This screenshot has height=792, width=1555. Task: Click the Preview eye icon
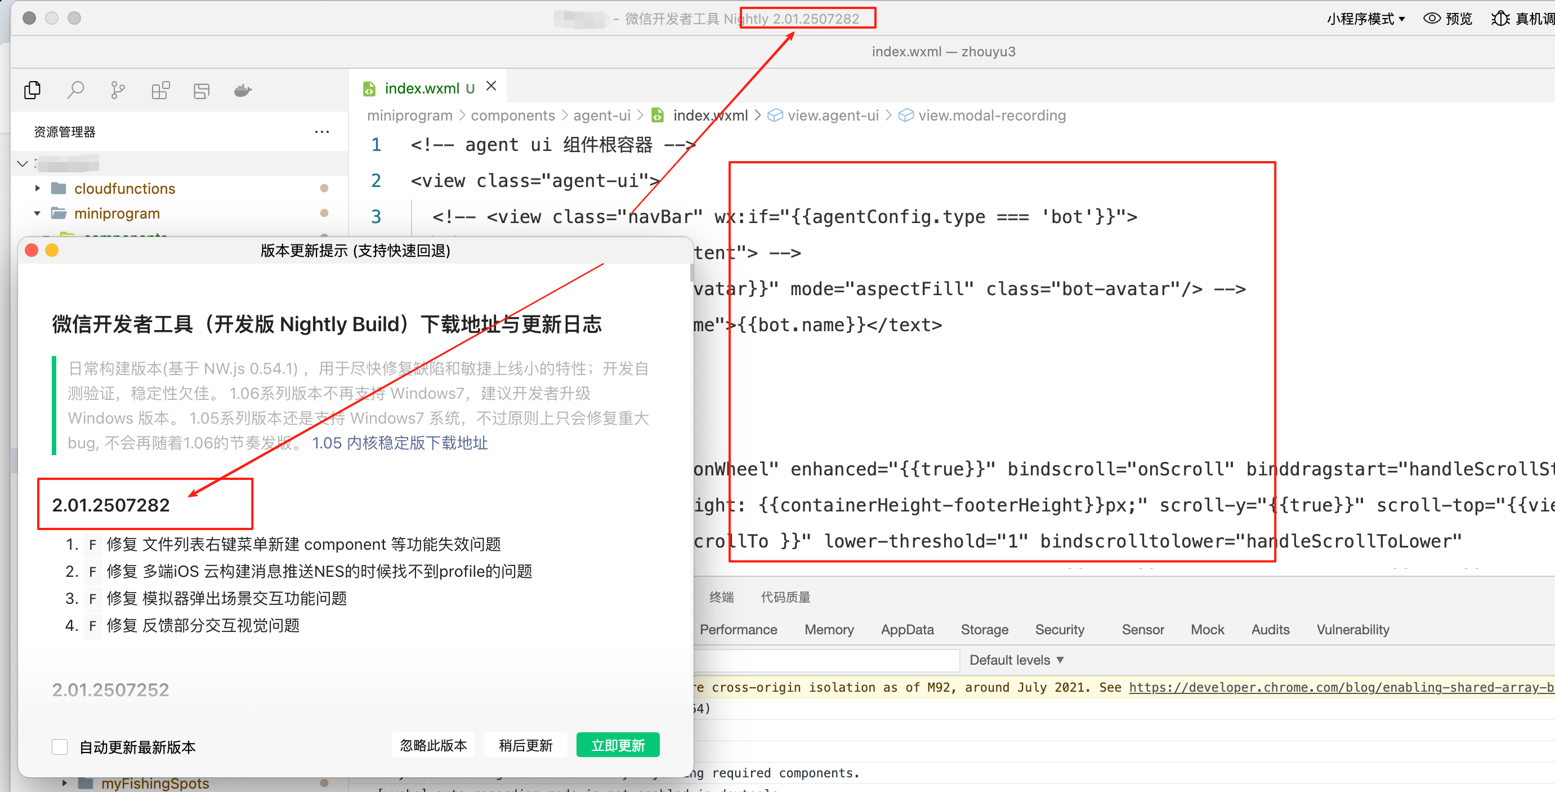pos(1431,19)
